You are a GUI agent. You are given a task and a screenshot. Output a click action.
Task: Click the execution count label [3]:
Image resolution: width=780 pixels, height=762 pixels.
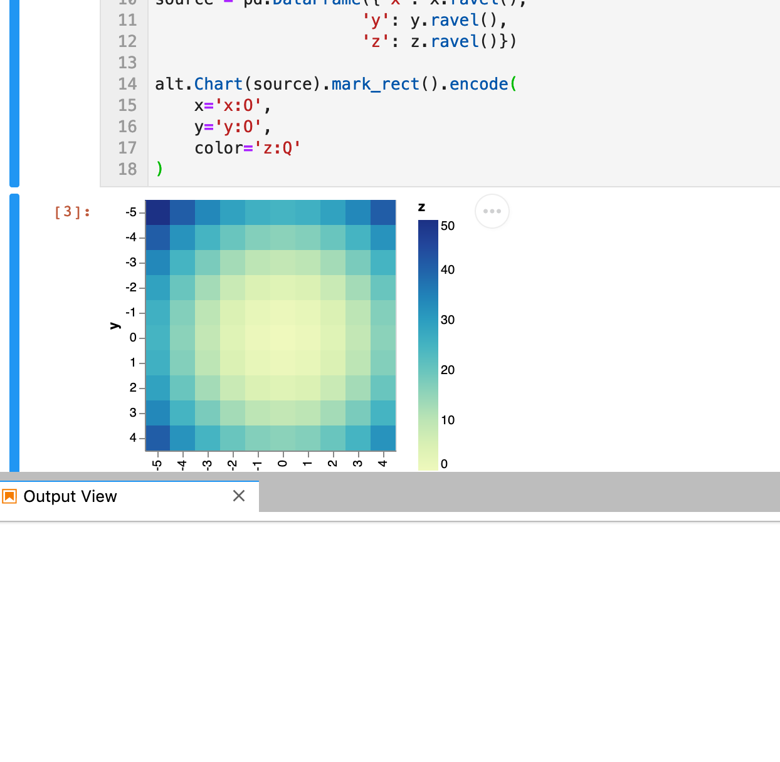71,212
